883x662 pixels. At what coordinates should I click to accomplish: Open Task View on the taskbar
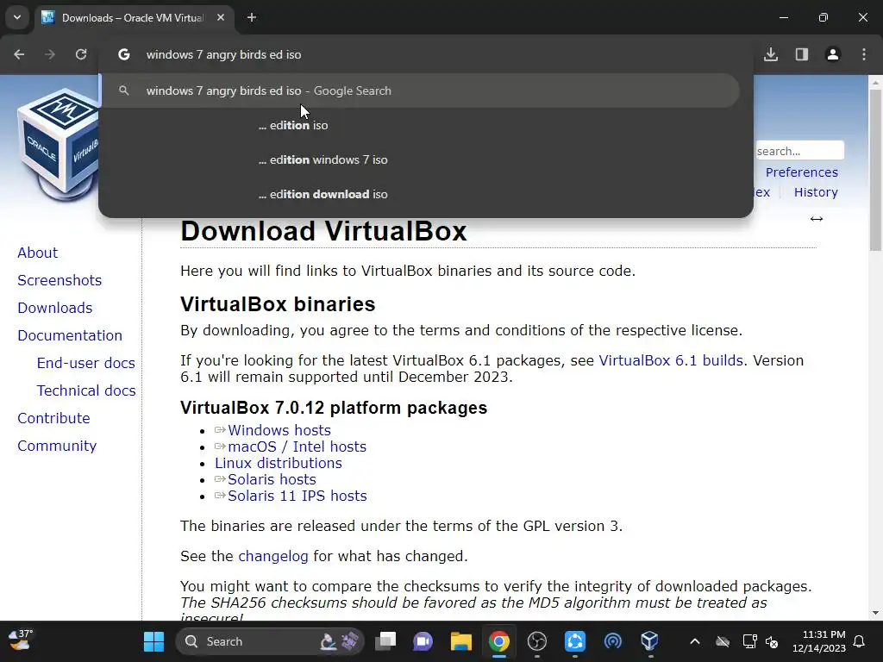pyautogui.click(x=385, y=641)
